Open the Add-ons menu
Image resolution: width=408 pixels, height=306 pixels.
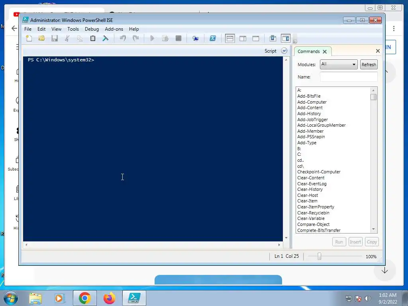click(114, 29)
